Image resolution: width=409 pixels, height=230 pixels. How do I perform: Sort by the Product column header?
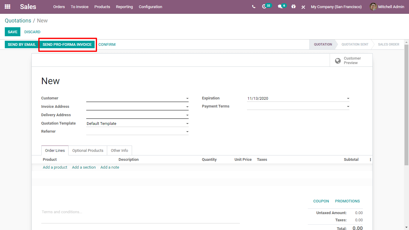(50, 160)
